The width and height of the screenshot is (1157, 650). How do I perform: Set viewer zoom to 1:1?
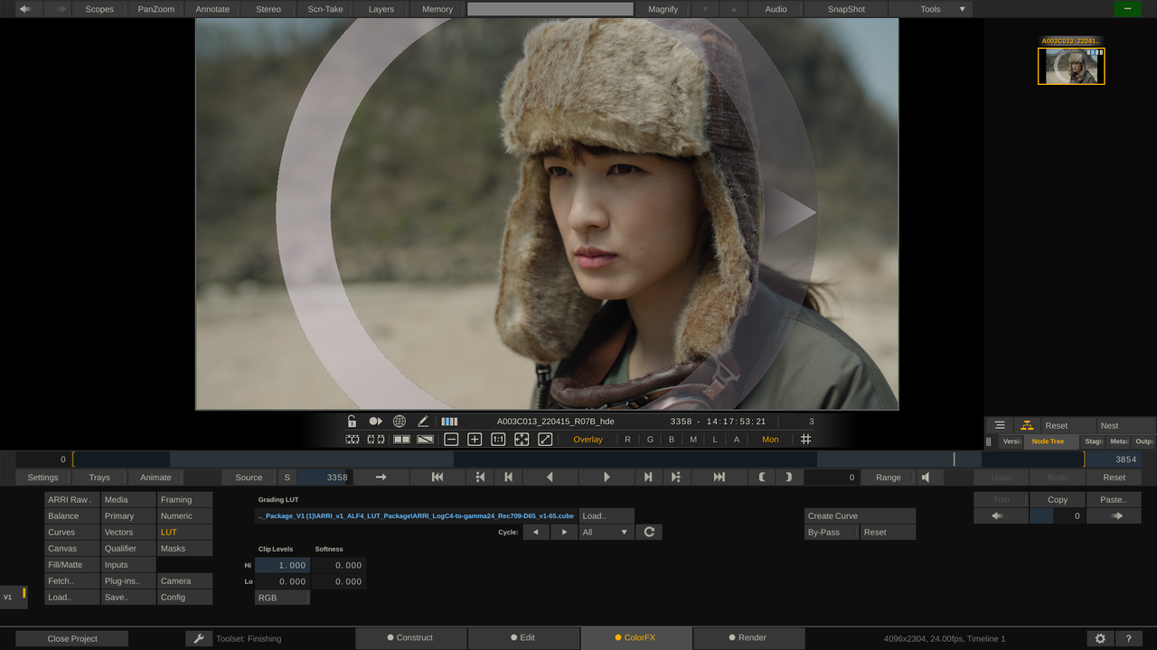click(498, 440)
